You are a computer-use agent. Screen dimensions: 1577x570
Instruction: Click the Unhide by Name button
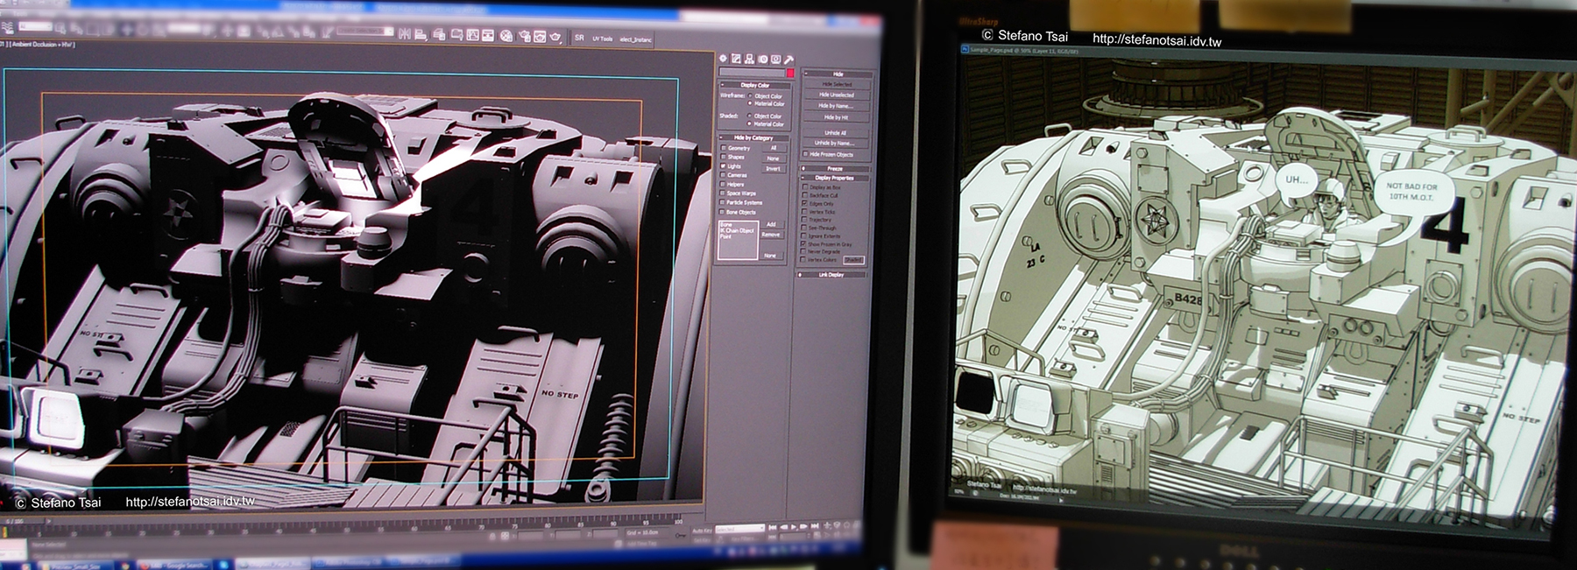click(x=835, y=143)
